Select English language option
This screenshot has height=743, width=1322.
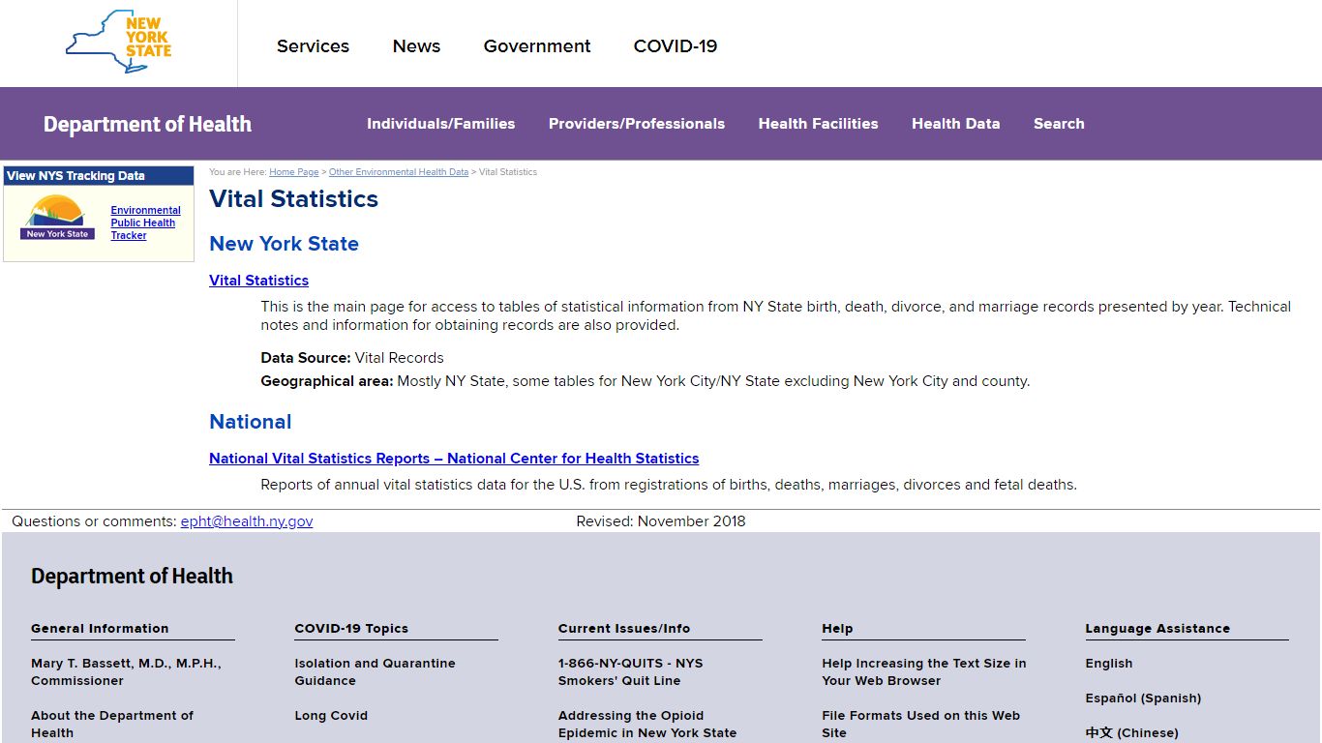point(1109,664)
